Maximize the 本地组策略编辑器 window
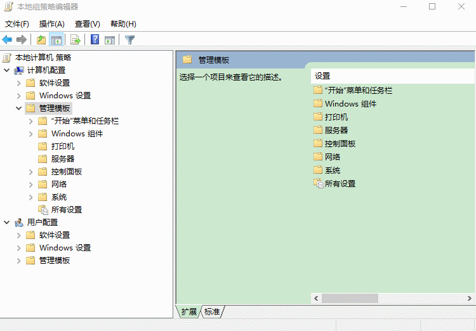The height and width of the screenshot is (331, 476). [432, 7]
